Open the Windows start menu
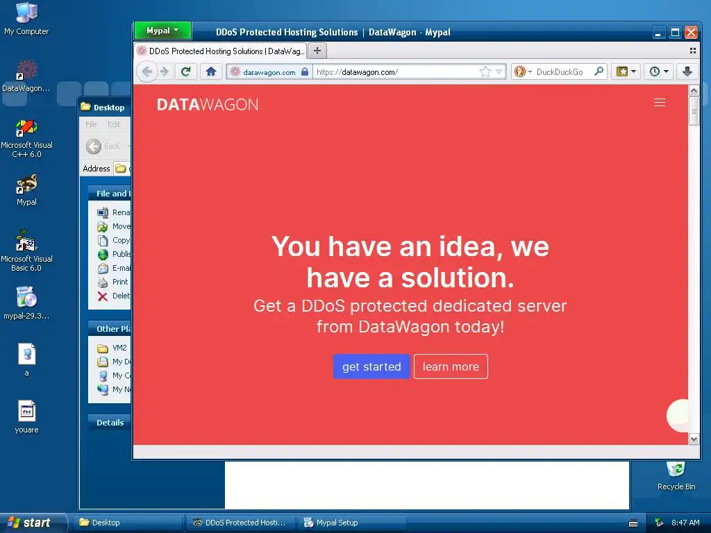The image size is (711, 533). (33, 523)
